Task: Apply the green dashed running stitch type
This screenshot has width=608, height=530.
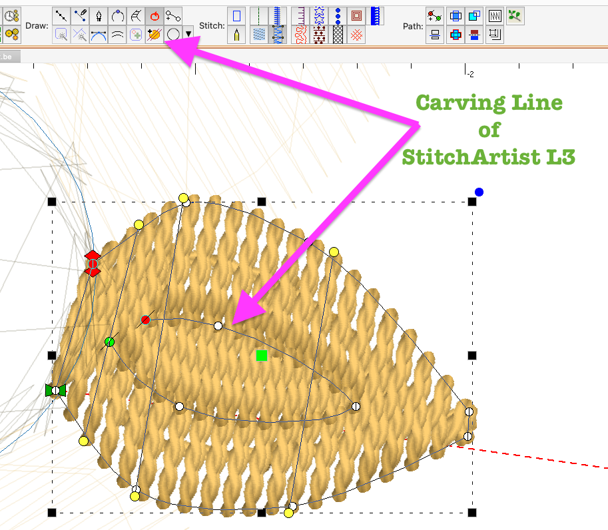Action: point(258,15)
